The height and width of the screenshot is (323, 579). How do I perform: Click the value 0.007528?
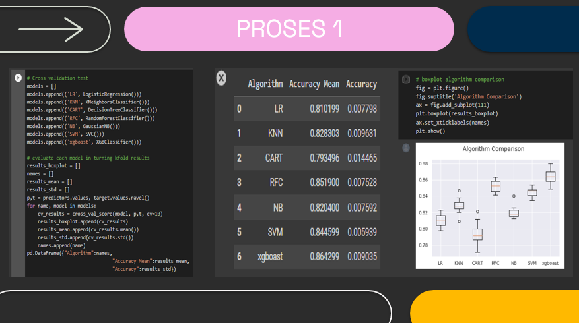coord(362,182)
